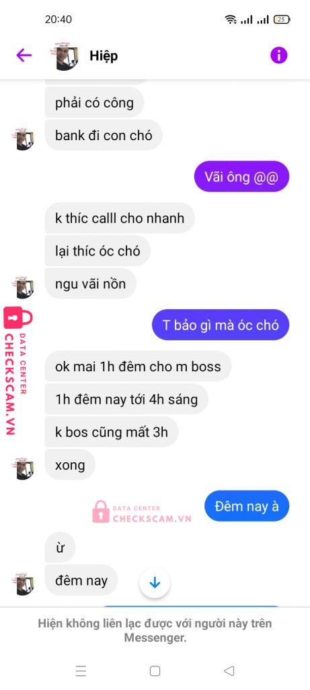Select the sent message "T bảo gì mà óc chó"
This screenshot has width=310, height=690.
click(x=221, y=325)
